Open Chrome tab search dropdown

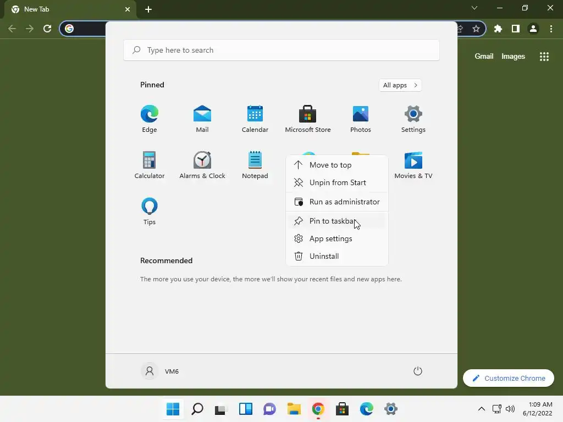[x=474, y=8]
